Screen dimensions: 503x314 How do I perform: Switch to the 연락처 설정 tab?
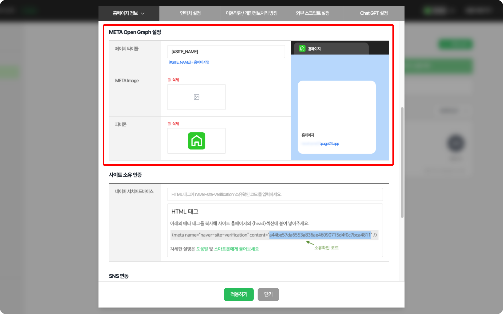(190, 13)
